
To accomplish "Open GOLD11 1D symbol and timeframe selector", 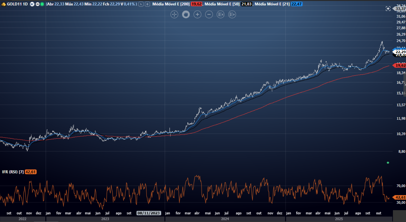I will pos(17,4).
